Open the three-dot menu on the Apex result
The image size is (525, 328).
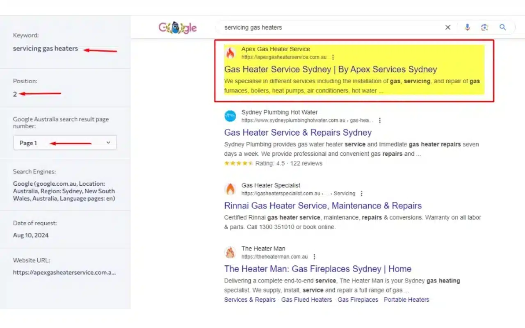click(333, 57)
